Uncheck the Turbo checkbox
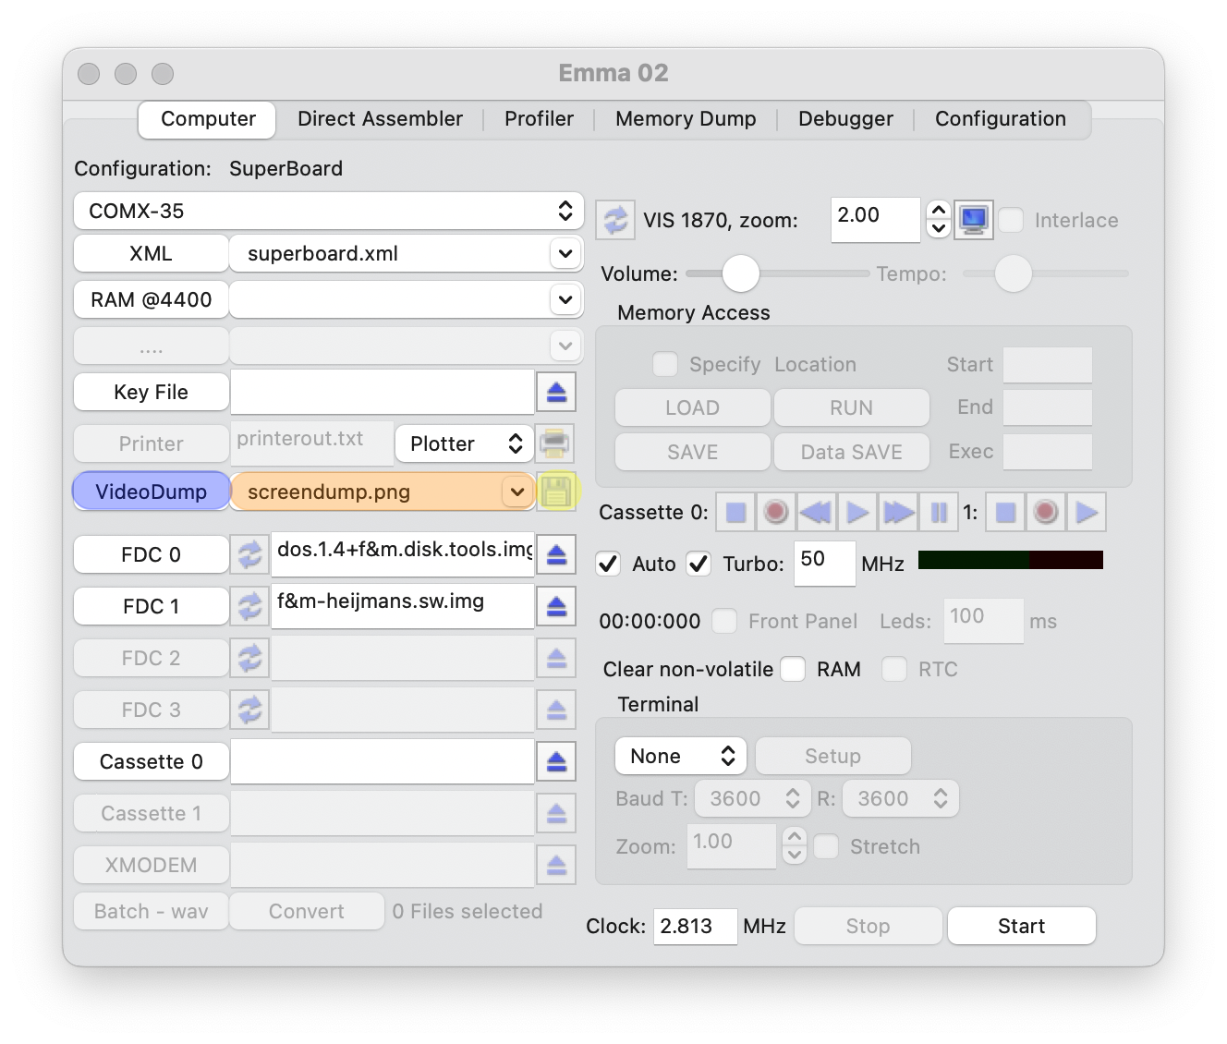Screen dimensions: 1227x1044 (x=699, y=564)
